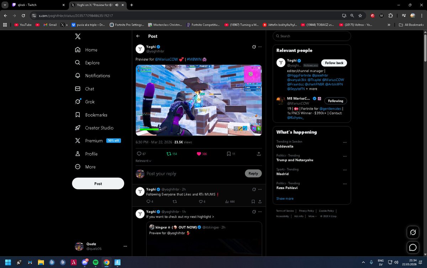
Task: Unfollow M8 MariusCOW via Following button
Action: 335,101
